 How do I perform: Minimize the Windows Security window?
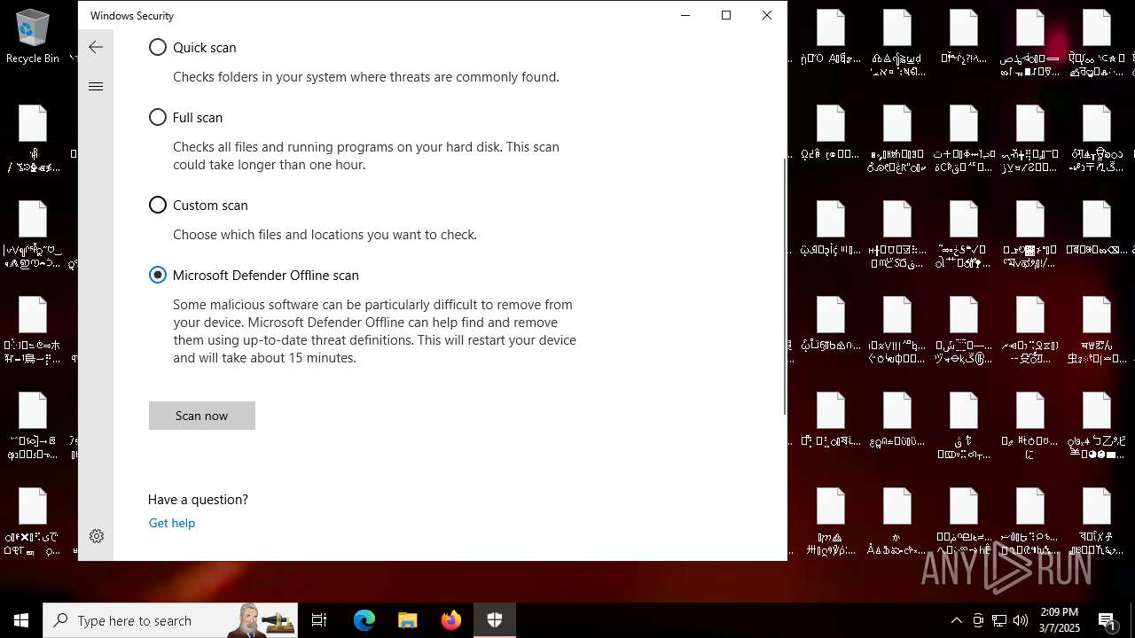[x=685, y=15]
